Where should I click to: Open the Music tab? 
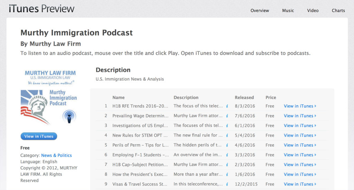(288, 11)
